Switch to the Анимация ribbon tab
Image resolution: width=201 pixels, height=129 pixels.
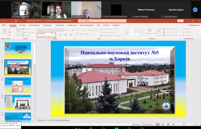pos(59,25)
